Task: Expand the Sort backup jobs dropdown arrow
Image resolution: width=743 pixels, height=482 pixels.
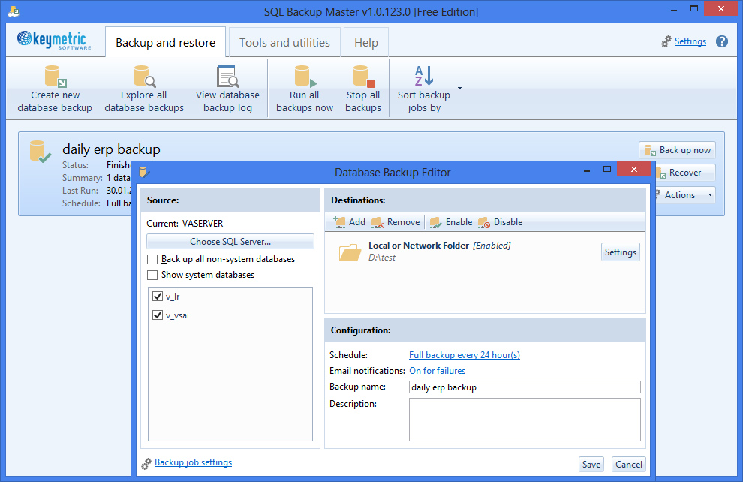Action: (459, 88)
